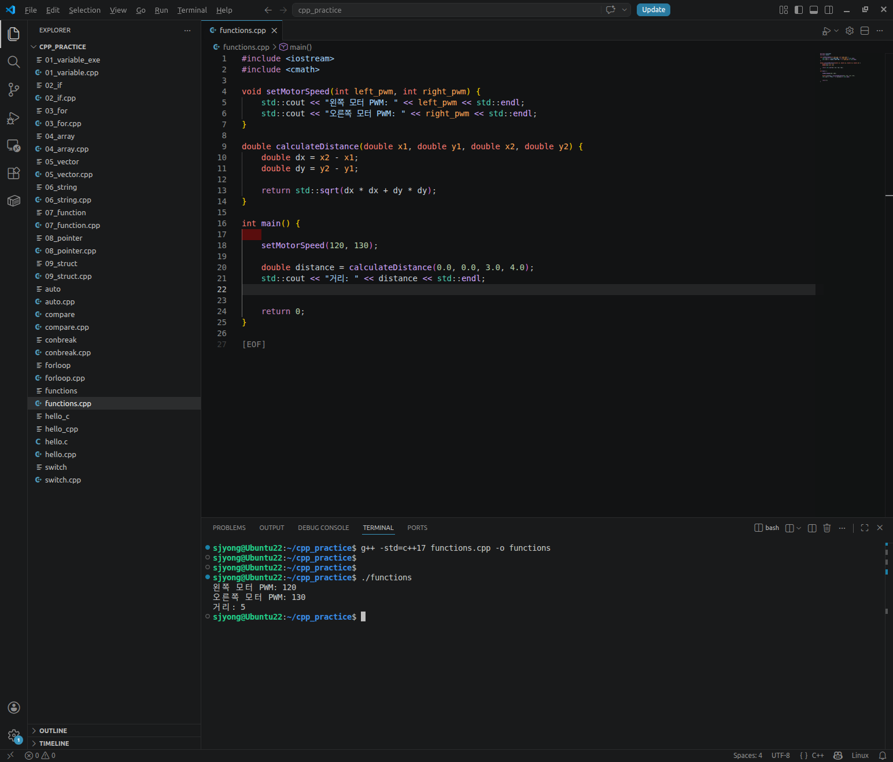Open the Extensions view icon

point(14,174)
